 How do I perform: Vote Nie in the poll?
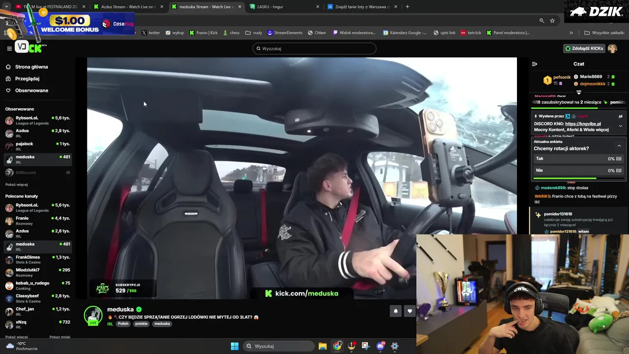click(578, 171)
